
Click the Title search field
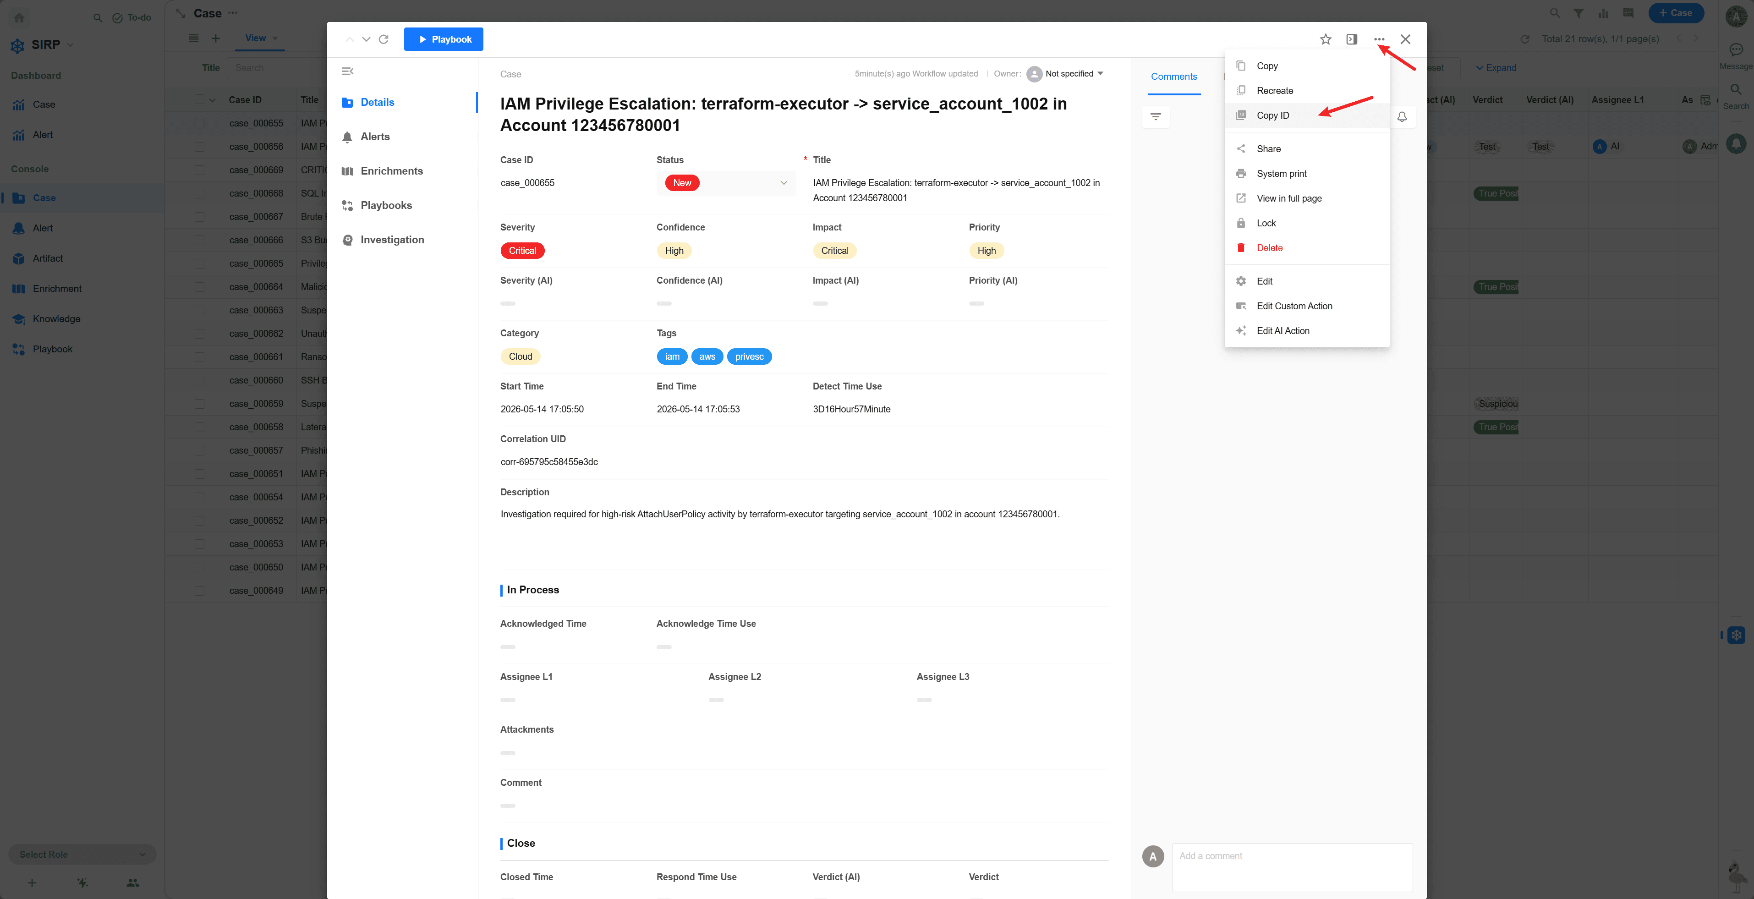tap(276, 67)
